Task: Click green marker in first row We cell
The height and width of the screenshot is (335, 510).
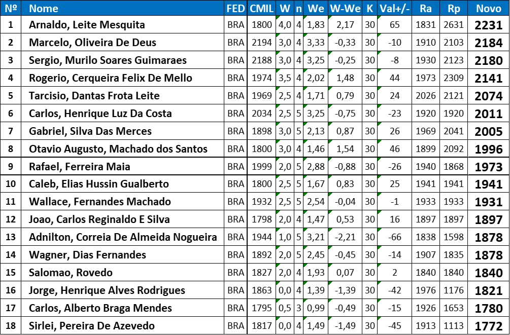Action: [305, 18]
